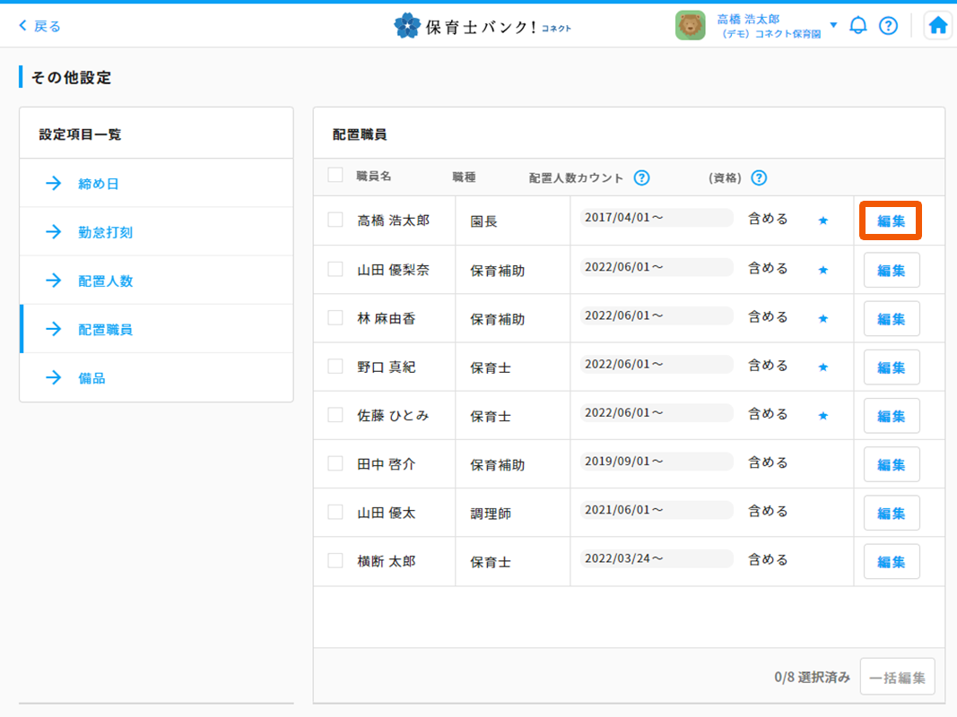The width and height of the screenshot is (957, 717).
Task: Open notifications bell icon
Action: coord(858,25)
